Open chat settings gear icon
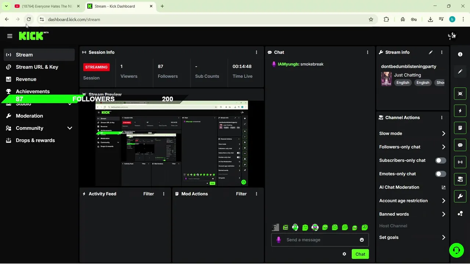Viewport: 470px width, 264px height. (344, 254)
